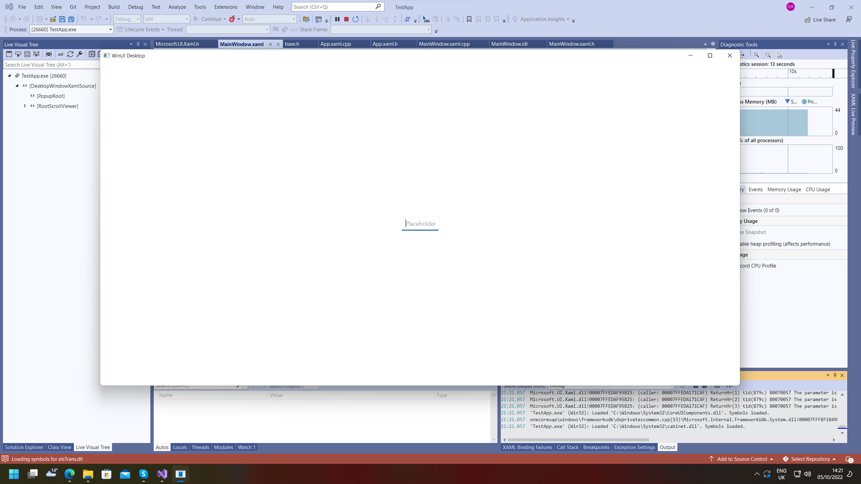
Task: Expand the [RootScrollViewer] tree node
Action: click(x=25, y=106)
